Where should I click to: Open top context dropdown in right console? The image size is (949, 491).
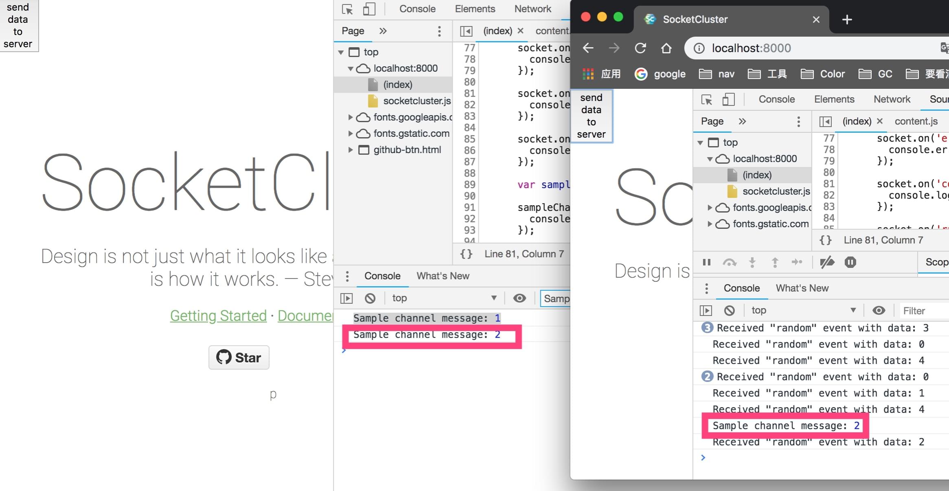coord(804,310)
